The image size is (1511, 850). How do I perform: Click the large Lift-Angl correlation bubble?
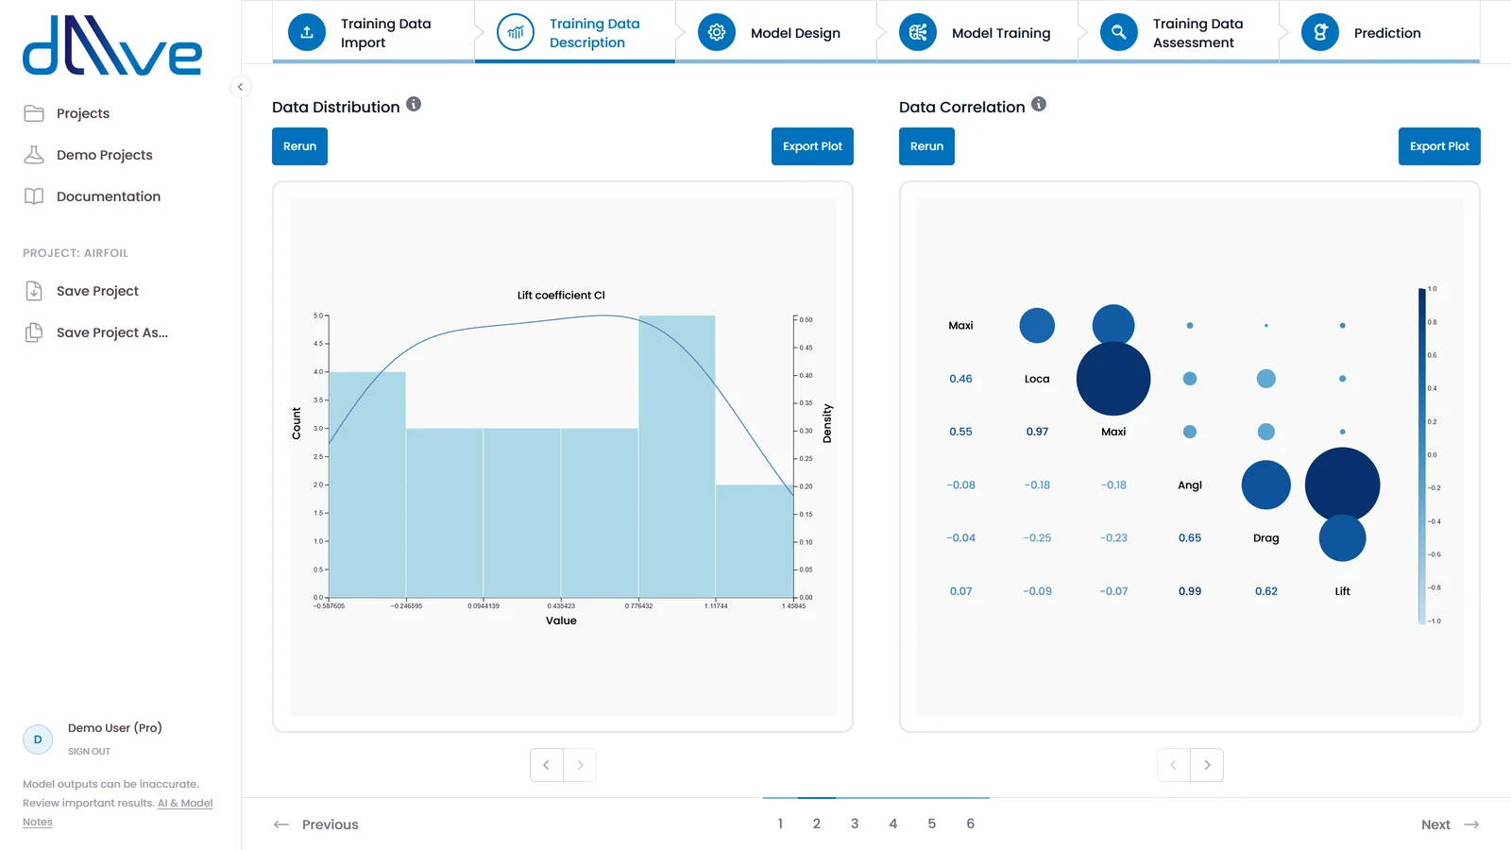pyautogui.click(x=1342, y=484)
